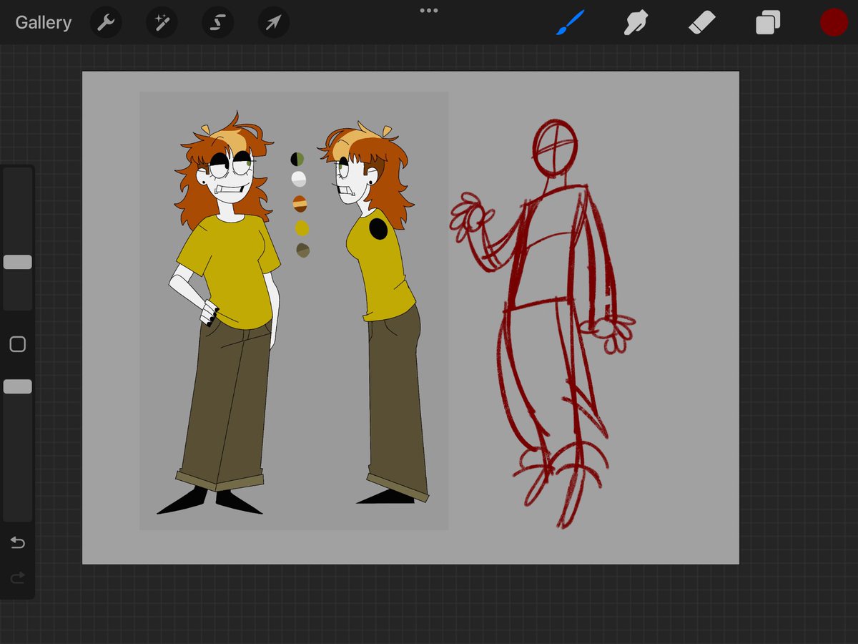Select the Transform arrow tool
Image resolution: width=858 pixels, height=644 pixels.
(273, 23)
